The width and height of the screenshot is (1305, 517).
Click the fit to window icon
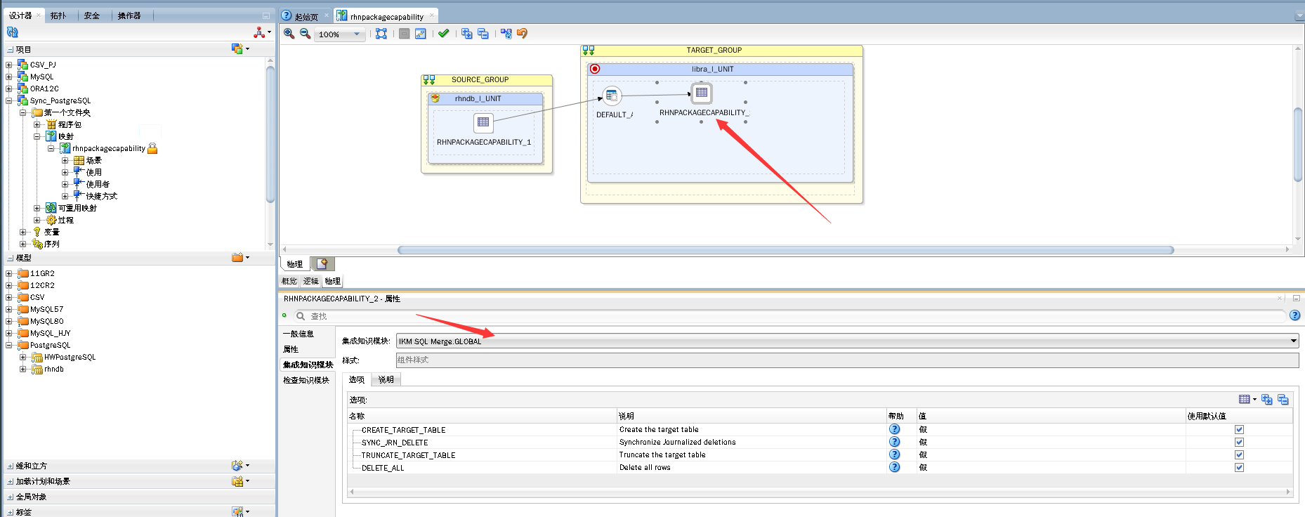(381, 33)
